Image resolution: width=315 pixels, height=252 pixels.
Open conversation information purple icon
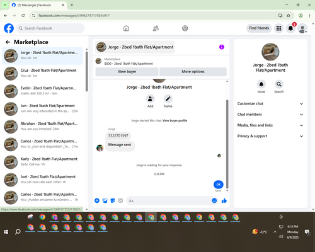pyautogui.click(x=222, y=47)
